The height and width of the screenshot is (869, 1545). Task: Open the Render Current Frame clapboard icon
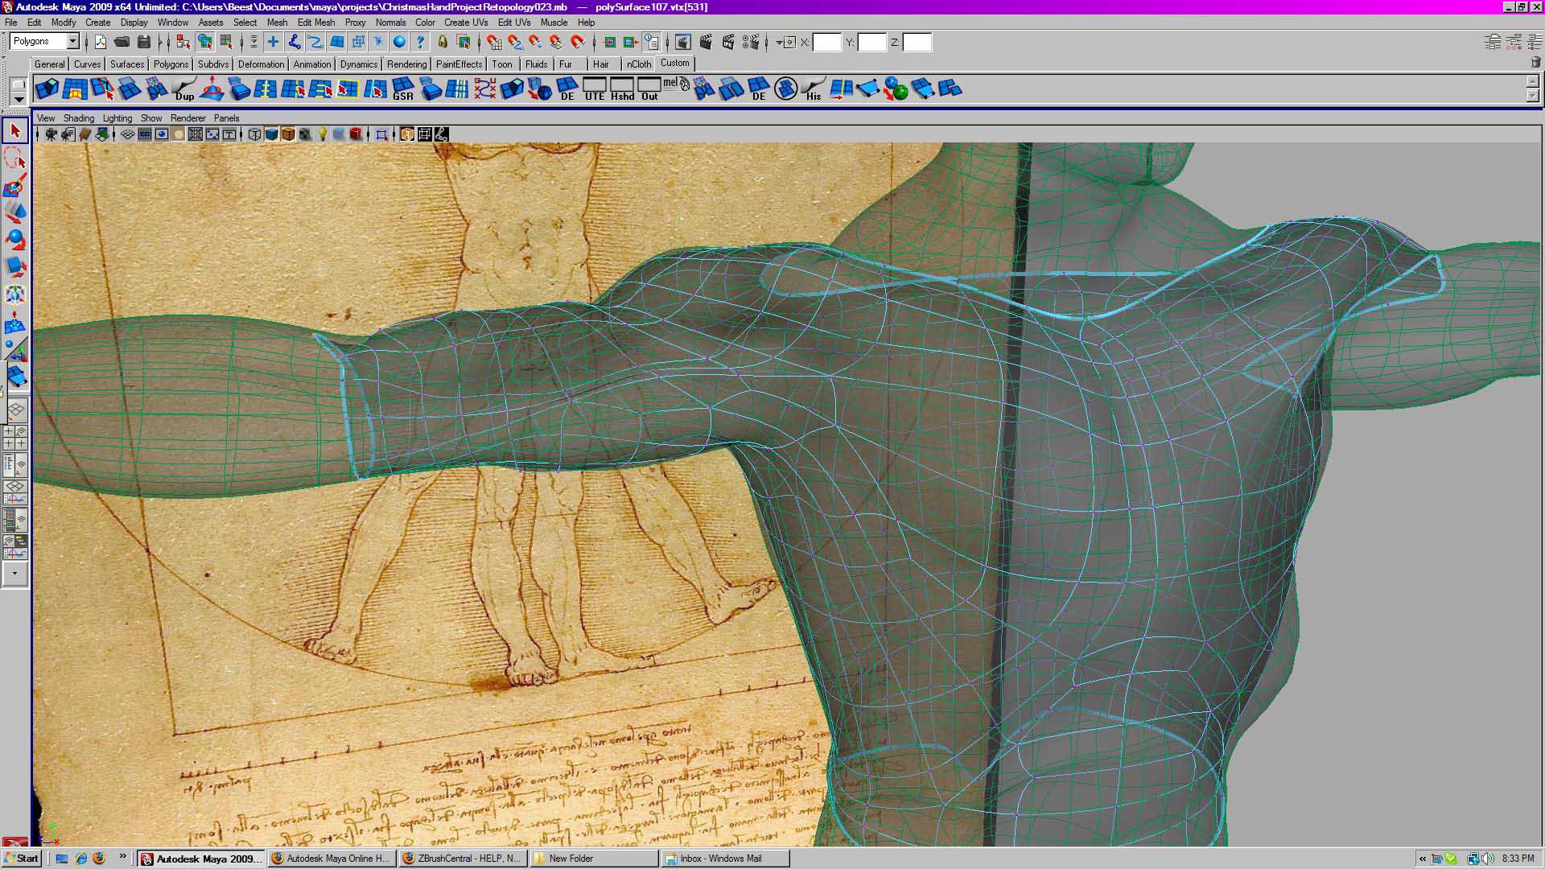pyautogui.click(x=706, y=42)
